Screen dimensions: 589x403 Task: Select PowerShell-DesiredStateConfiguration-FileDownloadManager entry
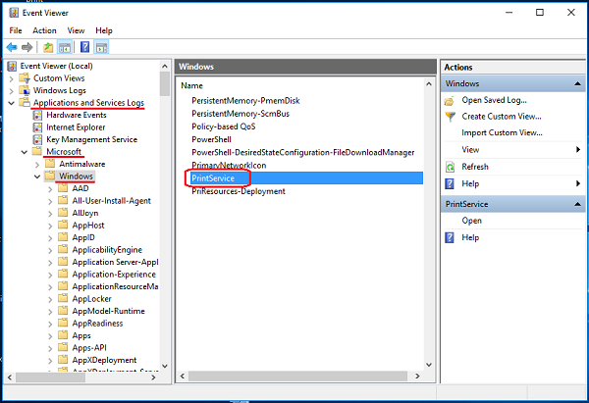tap(302, 152)
